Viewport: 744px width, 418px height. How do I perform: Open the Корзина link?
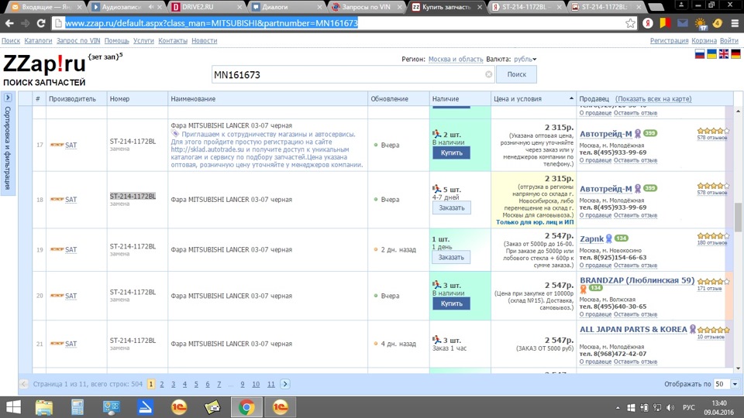tap(704, 41)
